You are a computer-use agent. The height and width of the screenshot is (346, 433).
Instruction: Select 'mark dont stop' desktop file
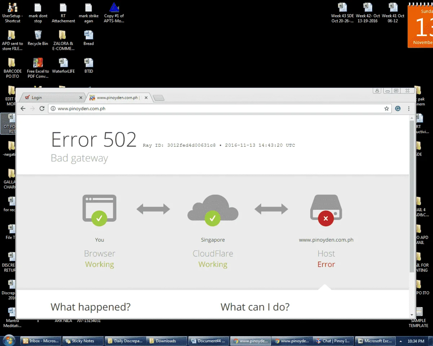(x=38, y=13)
